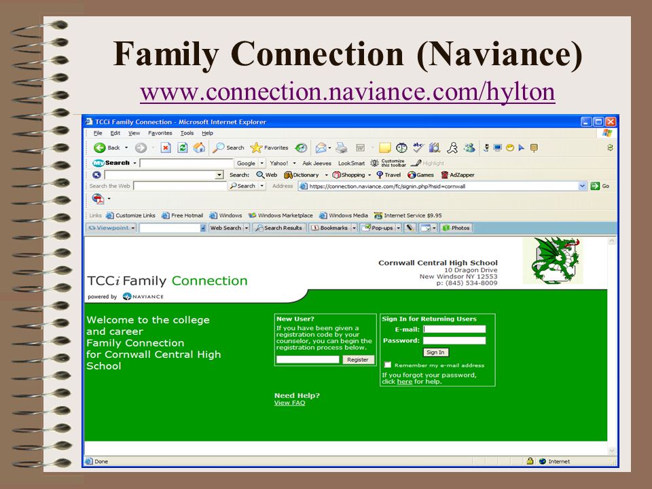
Task: Click the Photos button on Viewpoint toolbar
Action: [456, 228]
